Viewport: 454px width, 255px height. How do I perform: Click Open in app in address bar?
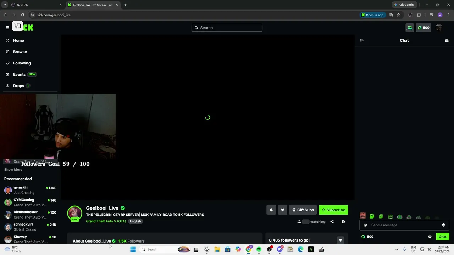(x=372, y=15)
